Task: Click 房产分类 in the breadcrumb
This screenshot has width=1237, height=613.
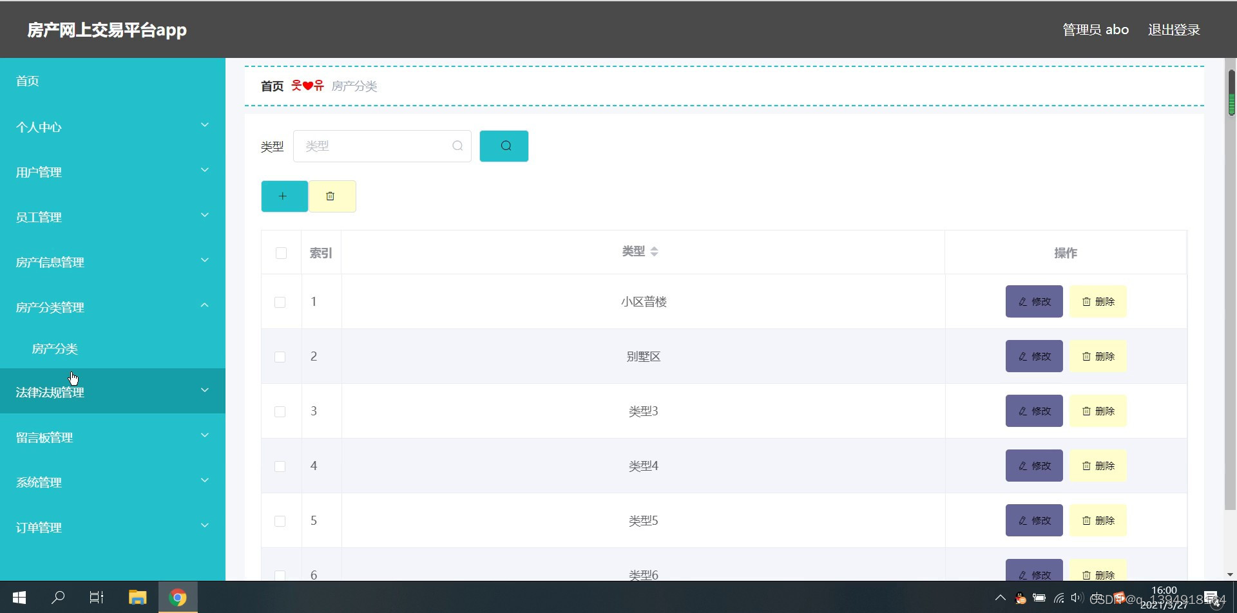Action: (354, 86)
